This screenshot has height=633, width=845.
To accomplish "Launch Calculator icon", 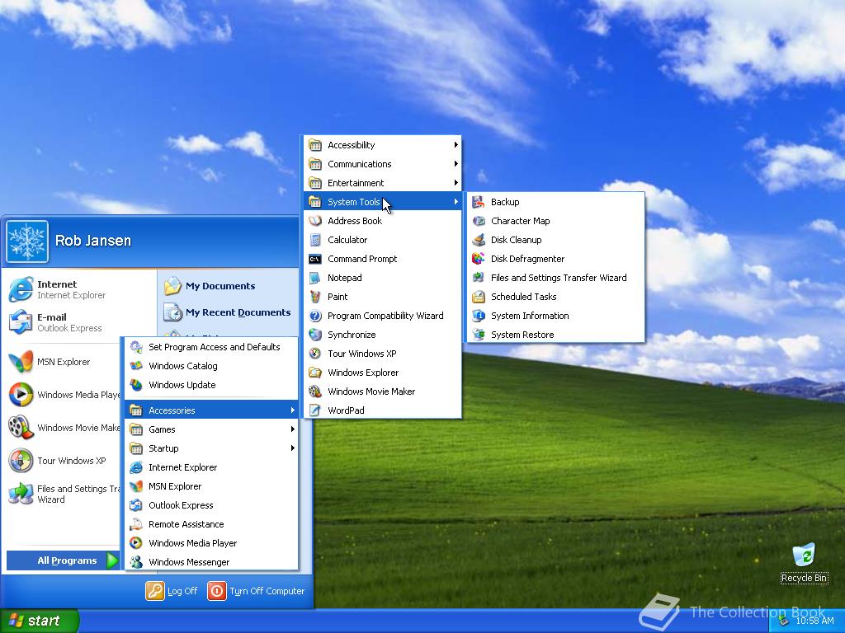I will [315, 240].
